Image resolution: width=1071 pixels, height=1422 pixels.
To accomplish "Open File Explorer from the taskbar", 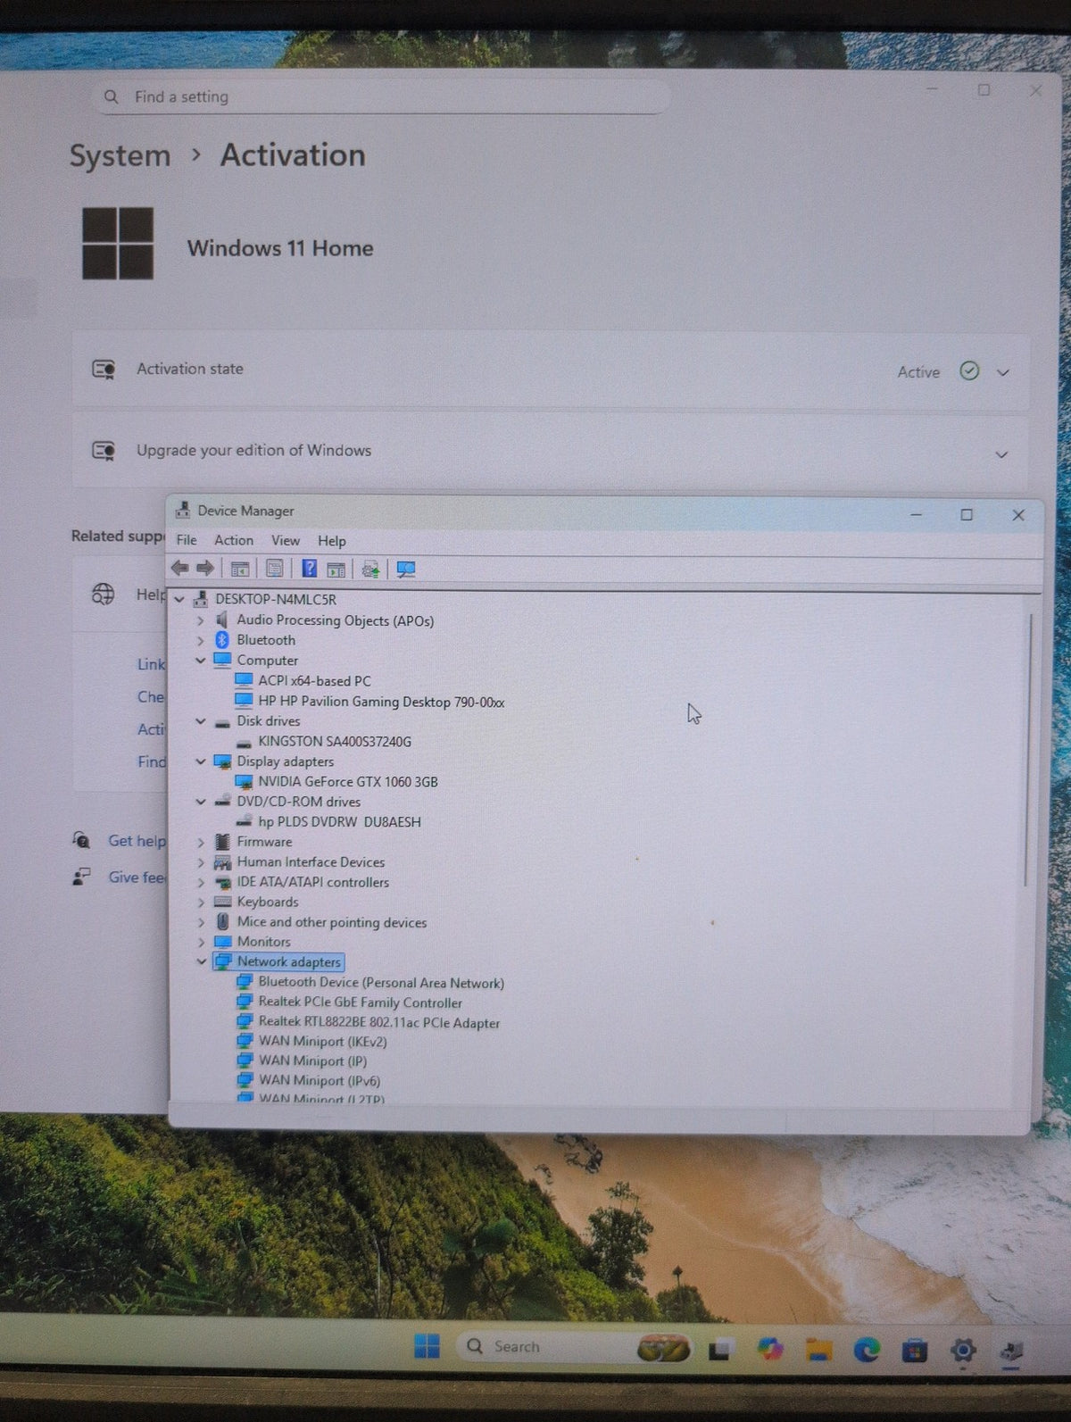I will 818,1350.
